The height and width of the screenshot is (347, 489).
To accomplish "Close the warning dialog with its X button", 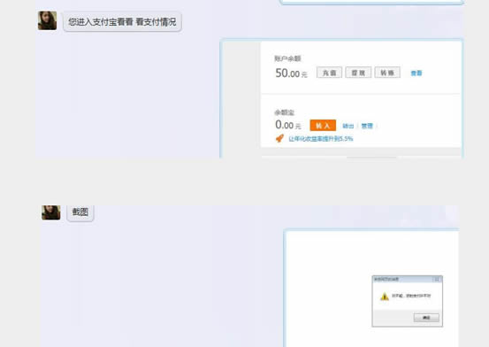I will click(437, 279).
